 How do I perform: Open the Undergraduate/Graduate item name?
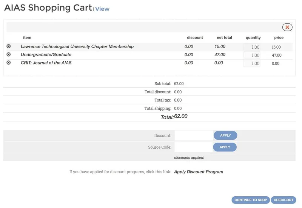point(46,55)
